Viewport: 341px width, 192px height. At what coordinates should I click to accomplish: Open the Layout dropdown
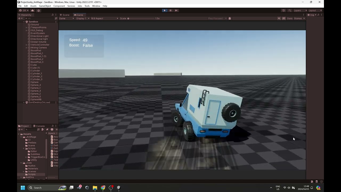(x=315, y=10)
